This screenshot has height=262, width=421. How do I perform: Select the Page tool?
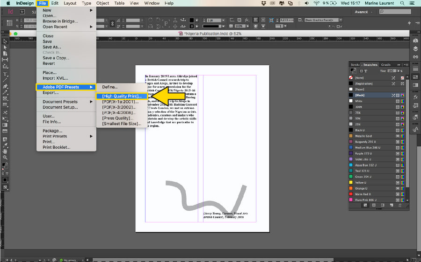point(5,54)
